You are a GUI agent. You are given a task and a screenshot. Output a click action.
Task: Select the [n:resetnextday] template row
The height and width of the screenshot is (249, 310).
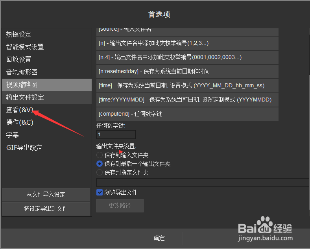[187, 72]
